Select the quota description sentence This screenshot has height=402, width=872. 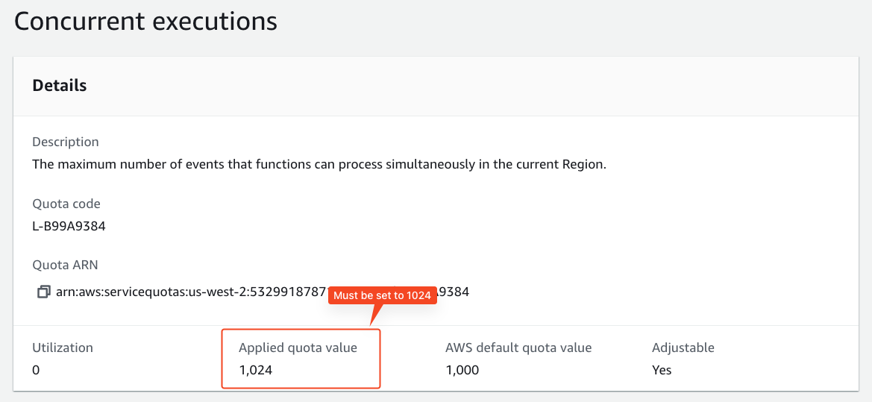coord(319,165)
